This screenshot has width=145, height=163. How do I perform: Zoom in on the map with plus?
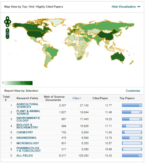click(7, 30)
